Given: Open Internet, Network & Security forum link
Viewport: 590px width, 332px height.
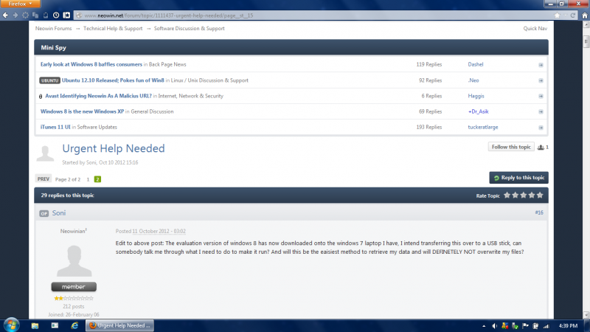Looking at the screenshot, I should click(x=191, y=96).
